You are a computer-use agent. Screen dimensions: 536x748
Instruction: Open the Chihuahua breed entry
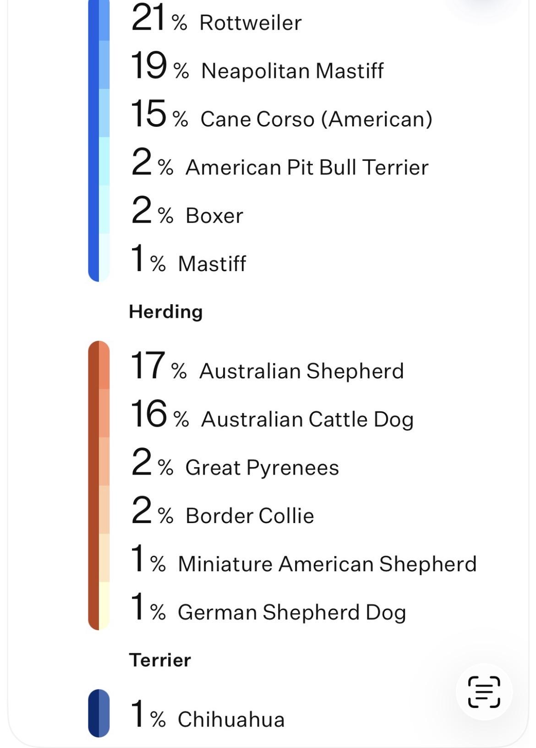(x=231, y=719)
